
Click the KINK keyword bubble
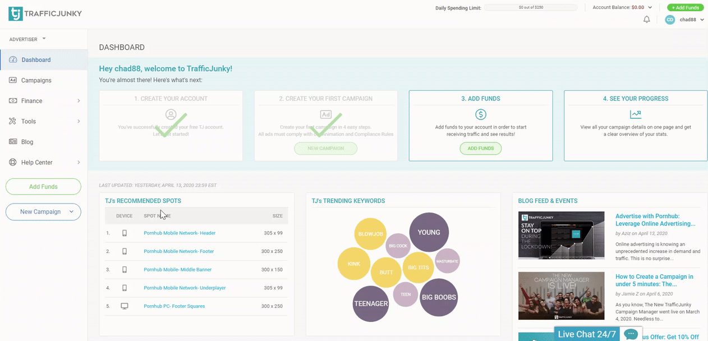pos(354,264)
